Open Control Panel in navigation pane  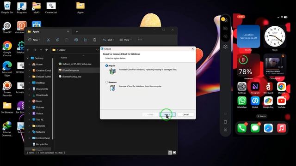click(x=41, y=138)
